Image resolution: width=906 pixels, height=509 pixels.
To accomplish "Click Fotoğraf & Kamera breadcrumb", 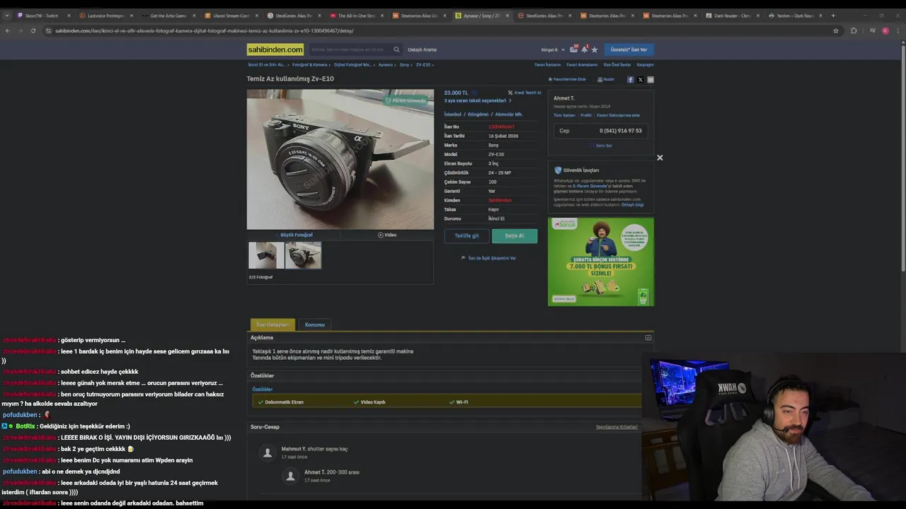I will coord(310,64).
